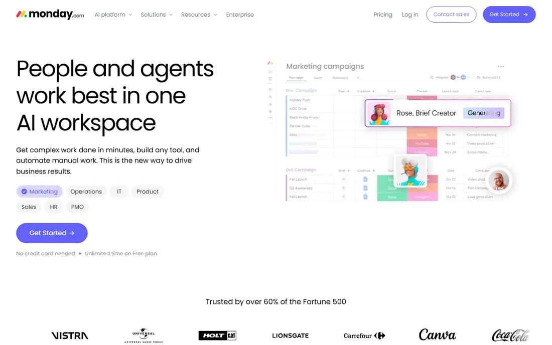Click the YouTube channel label
The image size is (552, 345).
[422, 143]
